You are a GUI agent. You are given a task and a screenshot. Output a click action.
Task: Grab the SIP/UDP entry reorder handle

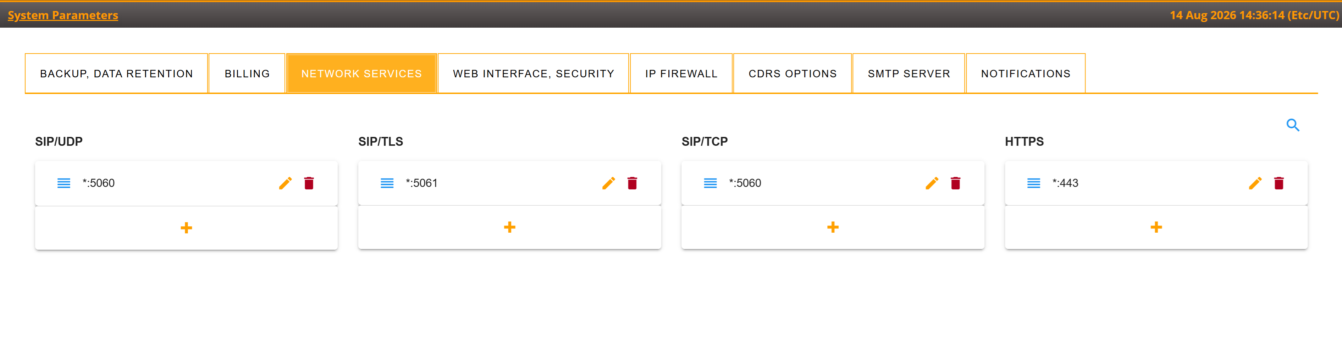click(x=63, y=183)
